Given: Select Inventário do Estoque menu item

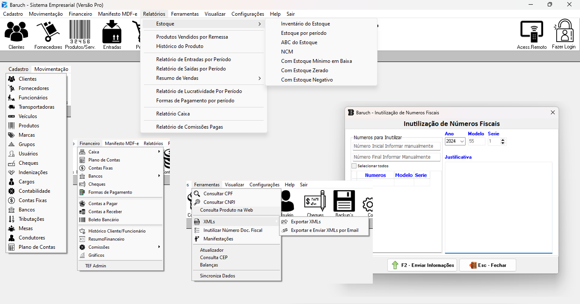Looking at the screenshot, I should (x=305, y=24).
